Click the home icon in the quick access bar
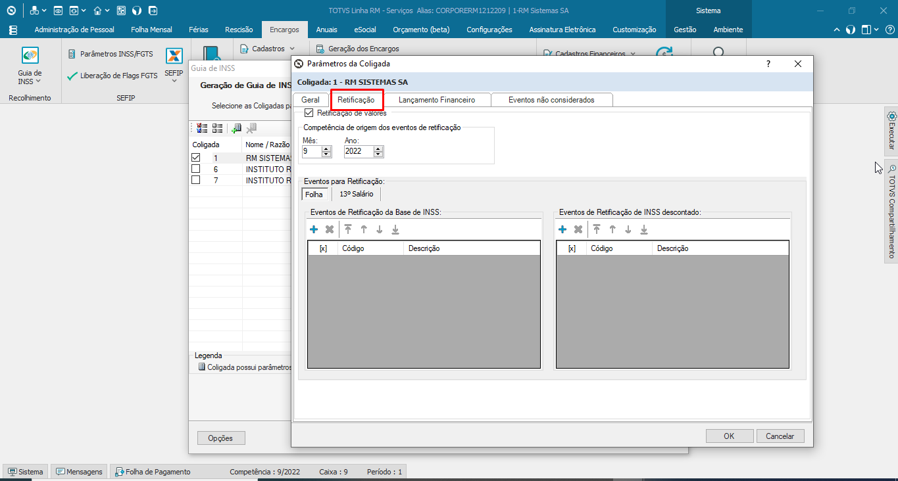This screenshot has height=481, width=898. pos(98,11)
